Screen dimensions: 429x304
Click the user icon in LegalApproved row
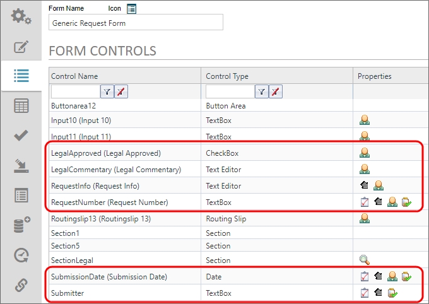(x=364, y=153)
